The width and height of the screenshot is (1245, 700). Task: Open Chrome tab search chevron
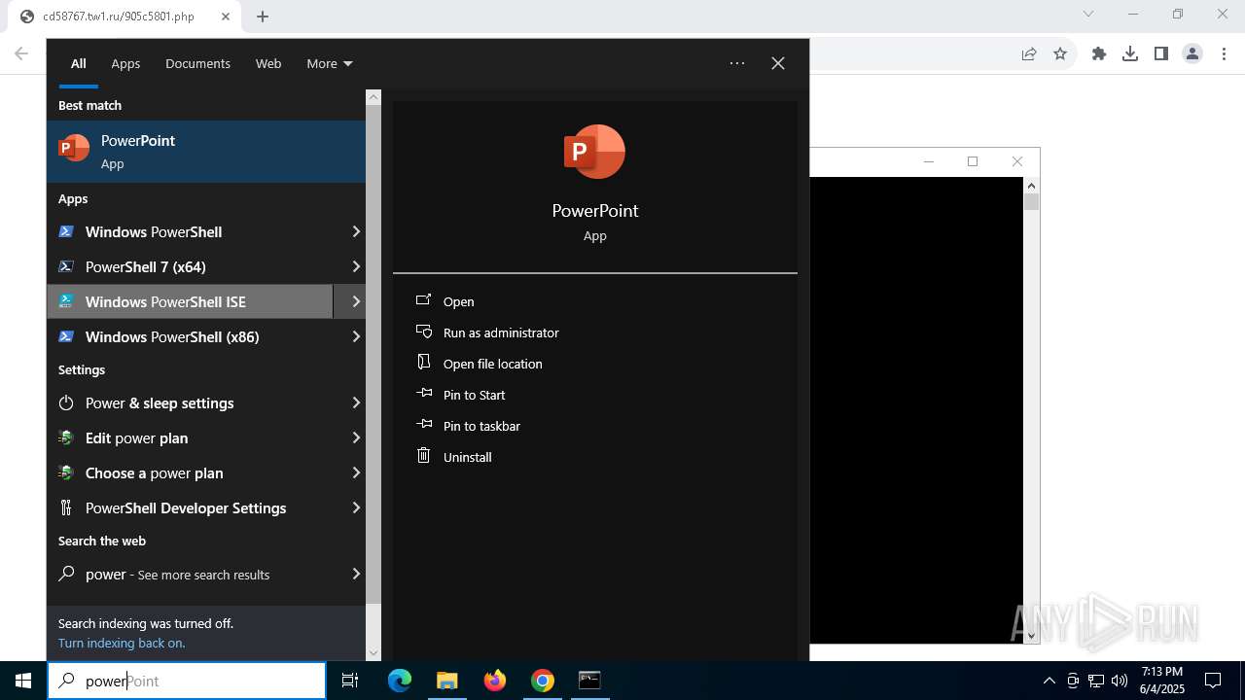[x=1088, y=14]
